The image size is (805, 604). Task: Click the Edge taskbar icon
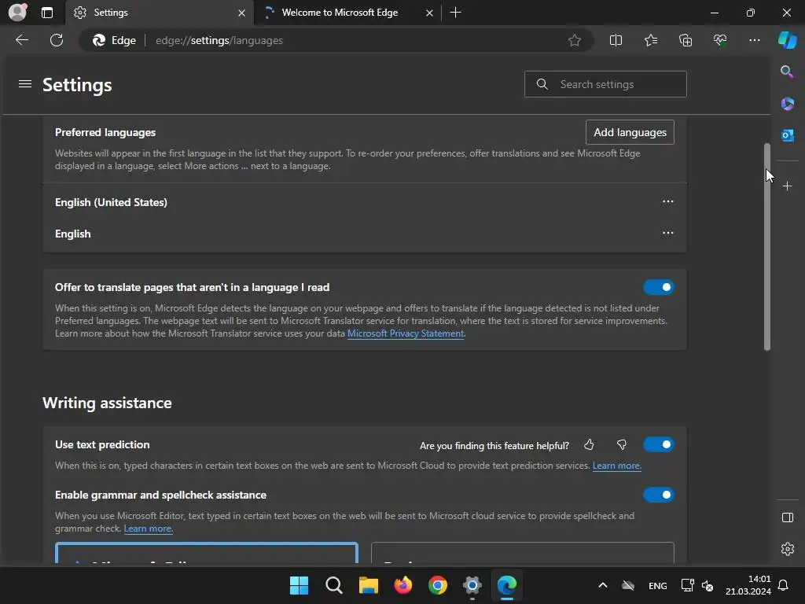coord(507,585)
